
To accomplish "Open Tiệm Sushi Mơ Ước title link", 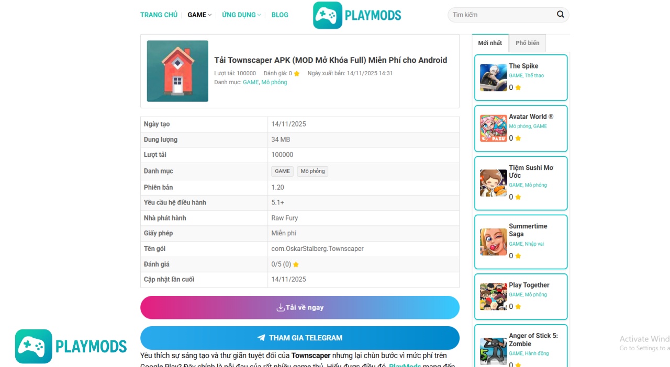I will click(x=531, y=171).
